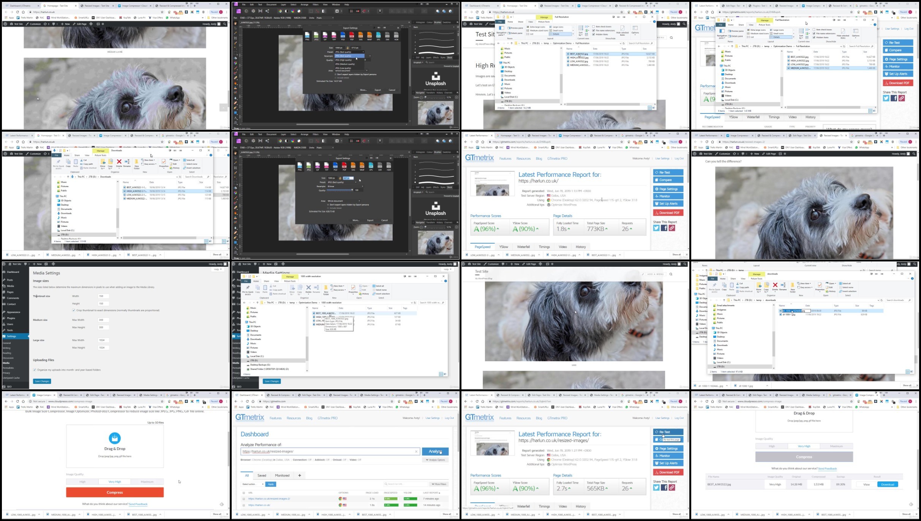Image resolution: width=921 pixels, height=521 pixels.
Task: Select Maximum quality option above orange Compress button
Action: tap(147, 482)
